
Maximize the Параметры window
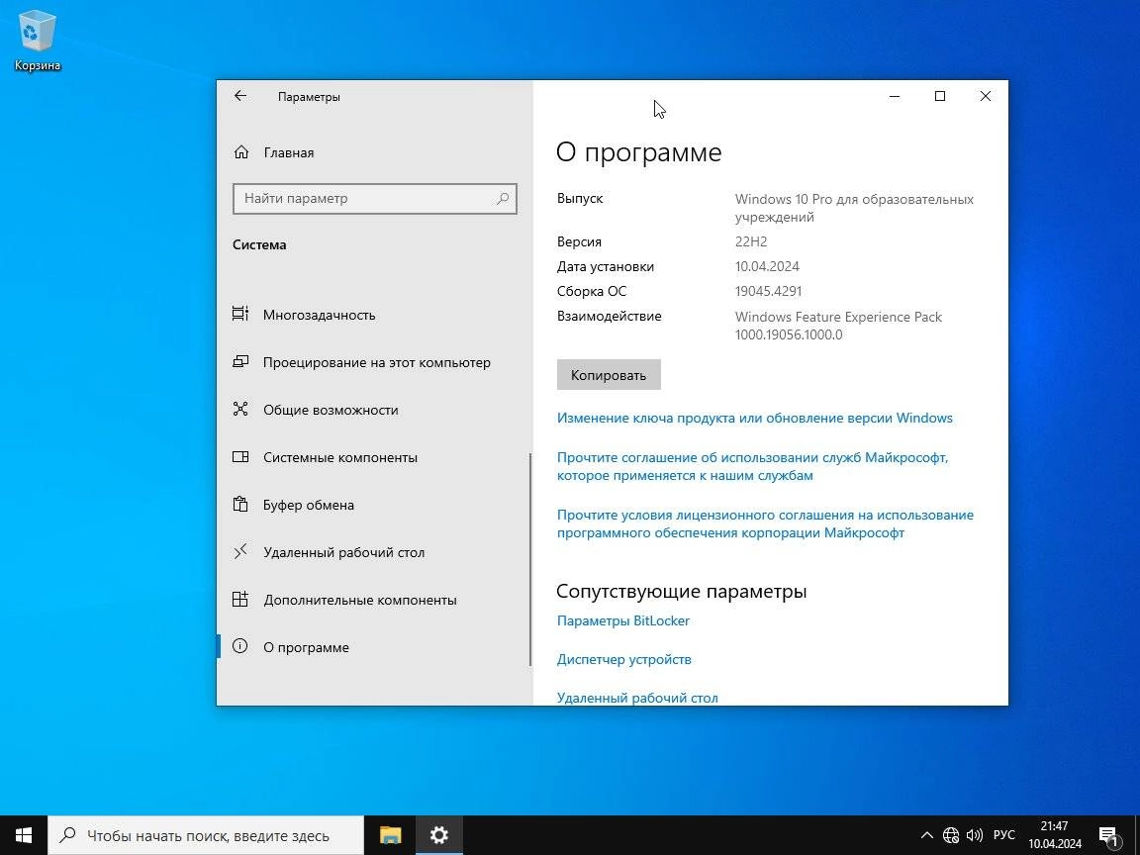[x=940, y=96]
